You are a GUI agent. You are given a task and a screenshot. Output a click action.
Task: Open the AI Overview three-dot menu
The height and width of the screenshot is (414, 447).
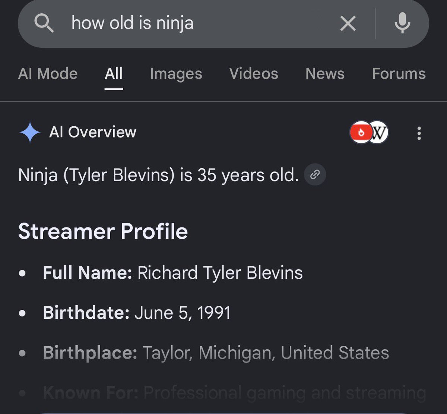(419, 133)
